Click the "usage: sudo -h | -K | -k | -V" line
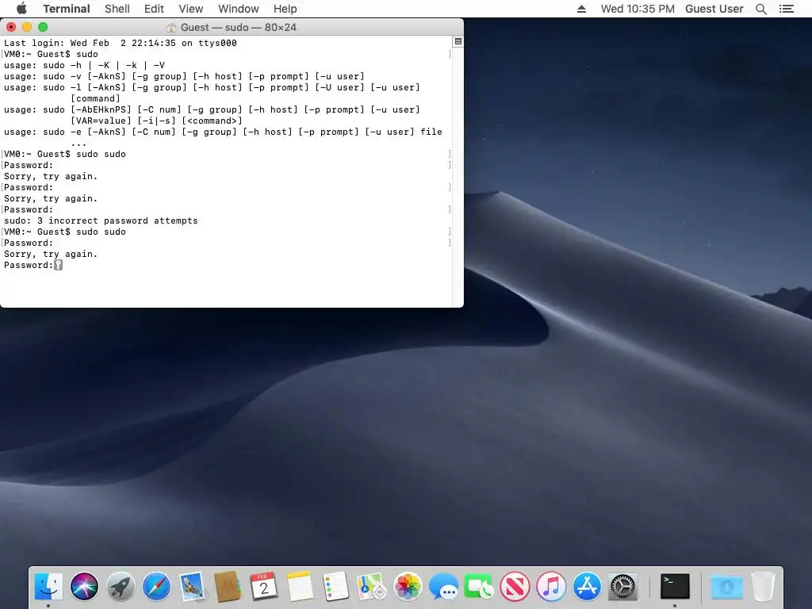This screenshot has width=812, height=609. point(84,65)
